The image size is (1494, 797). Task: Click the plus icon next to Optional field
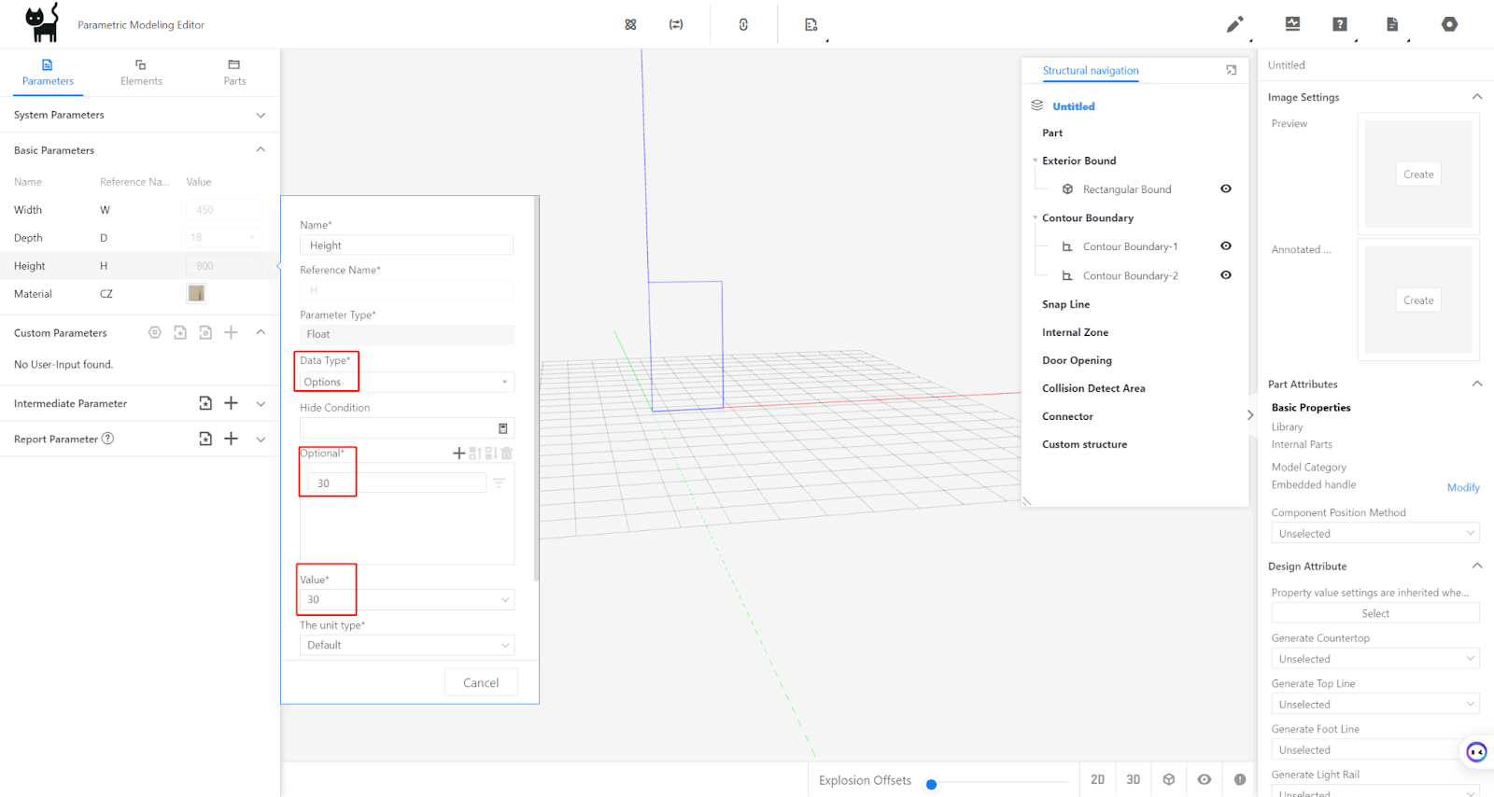coord(458,454)
